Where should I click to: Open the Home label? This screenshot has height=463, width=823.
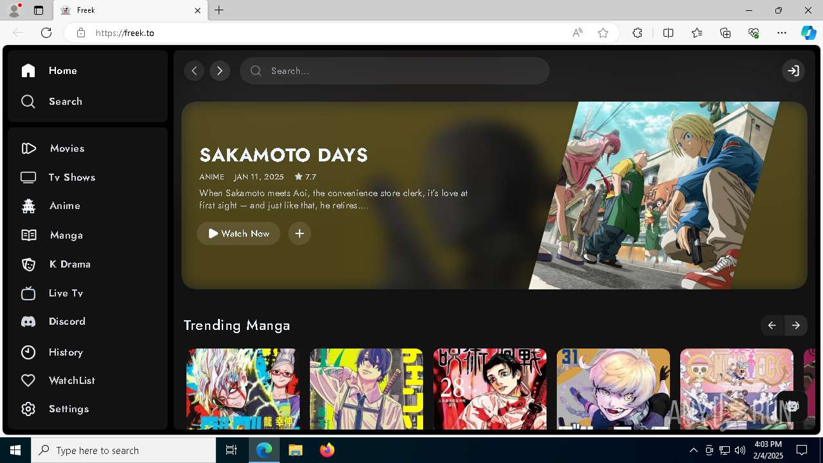63,71
